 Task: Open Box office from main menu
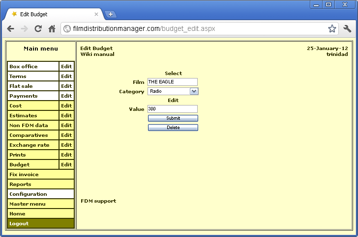[x=33, y=66]
